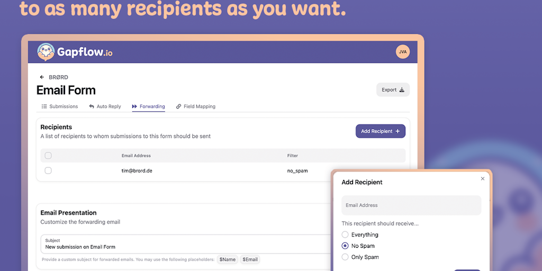
Task: Click the download icon in Export button
Action: 402,90
